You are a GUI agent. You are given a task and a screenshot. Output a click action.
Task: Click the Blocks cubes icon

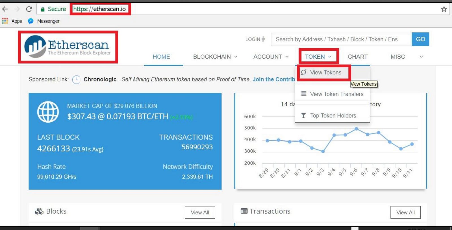[x=39, y=211]
